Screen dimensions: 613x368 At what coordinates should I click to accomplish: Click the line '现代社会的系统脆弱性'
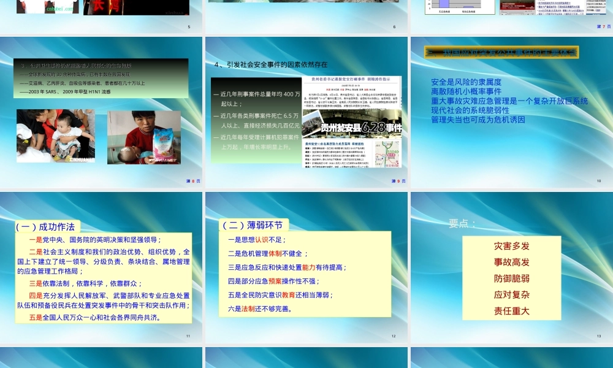point(470,110)
